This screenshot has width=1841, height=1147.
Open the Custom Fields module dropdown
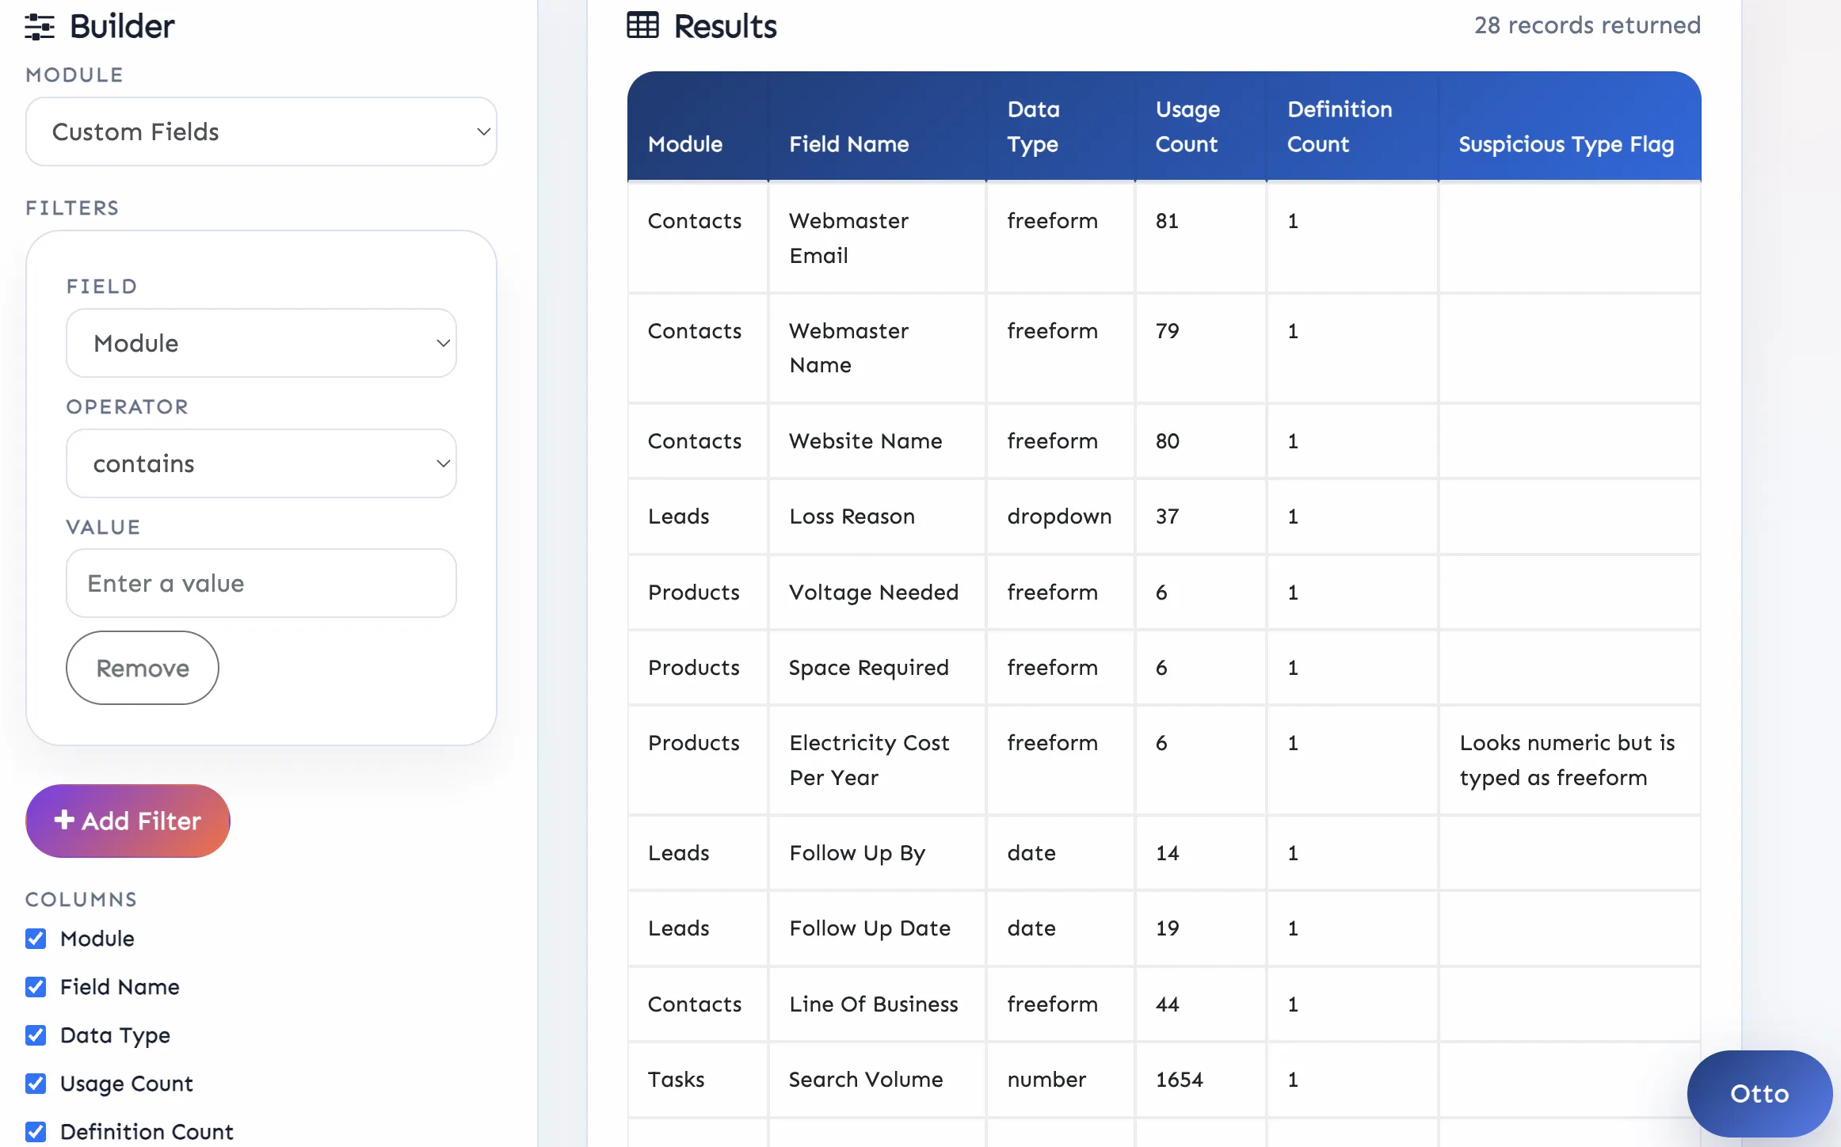tap(261, 131)
